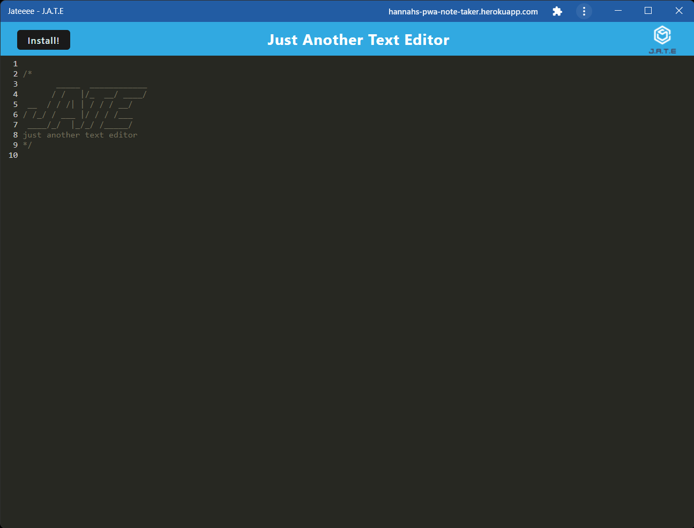694x528 pixels.
Task: Click the app icon area in the header
Action: click(x=662, y=39)
